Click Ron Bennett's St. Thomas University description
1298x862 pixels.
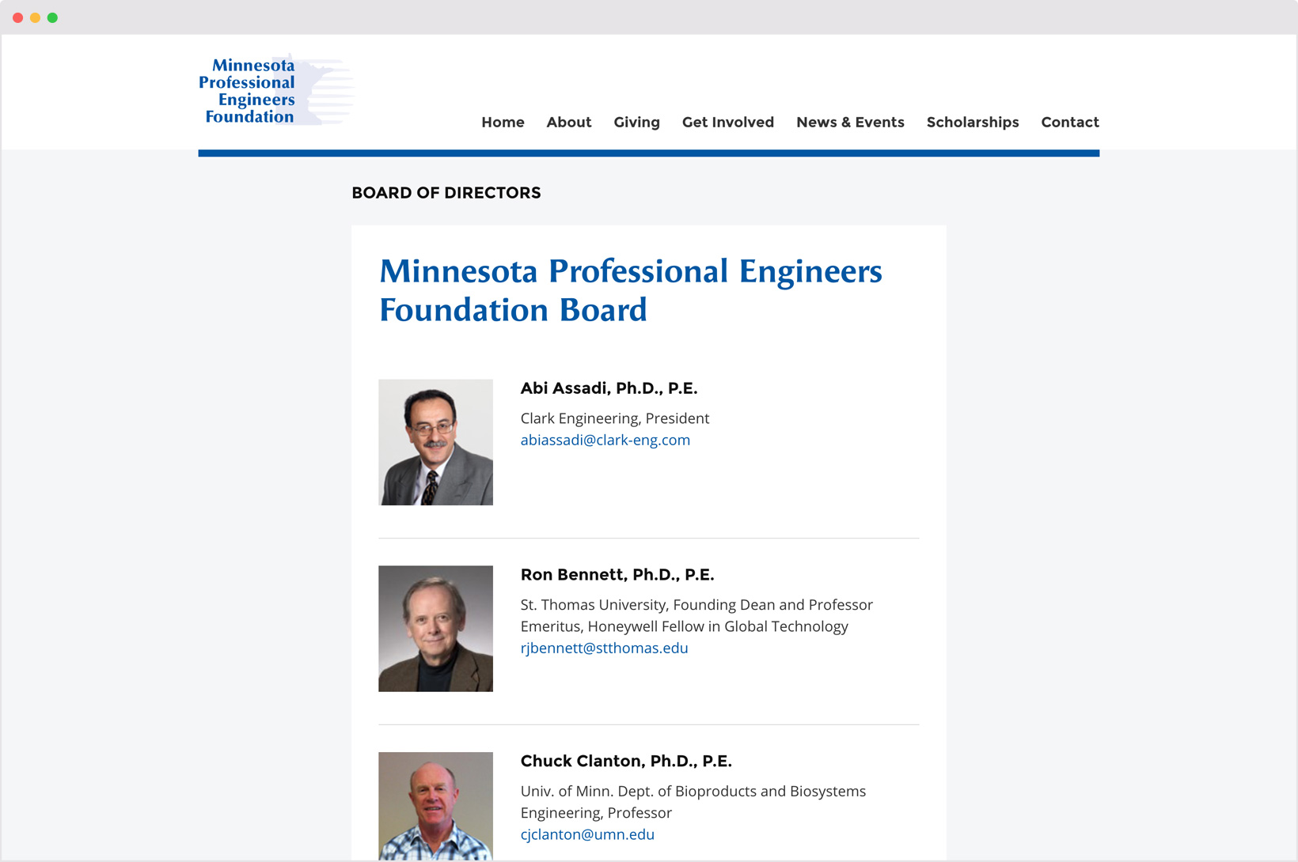click(696, 615)
